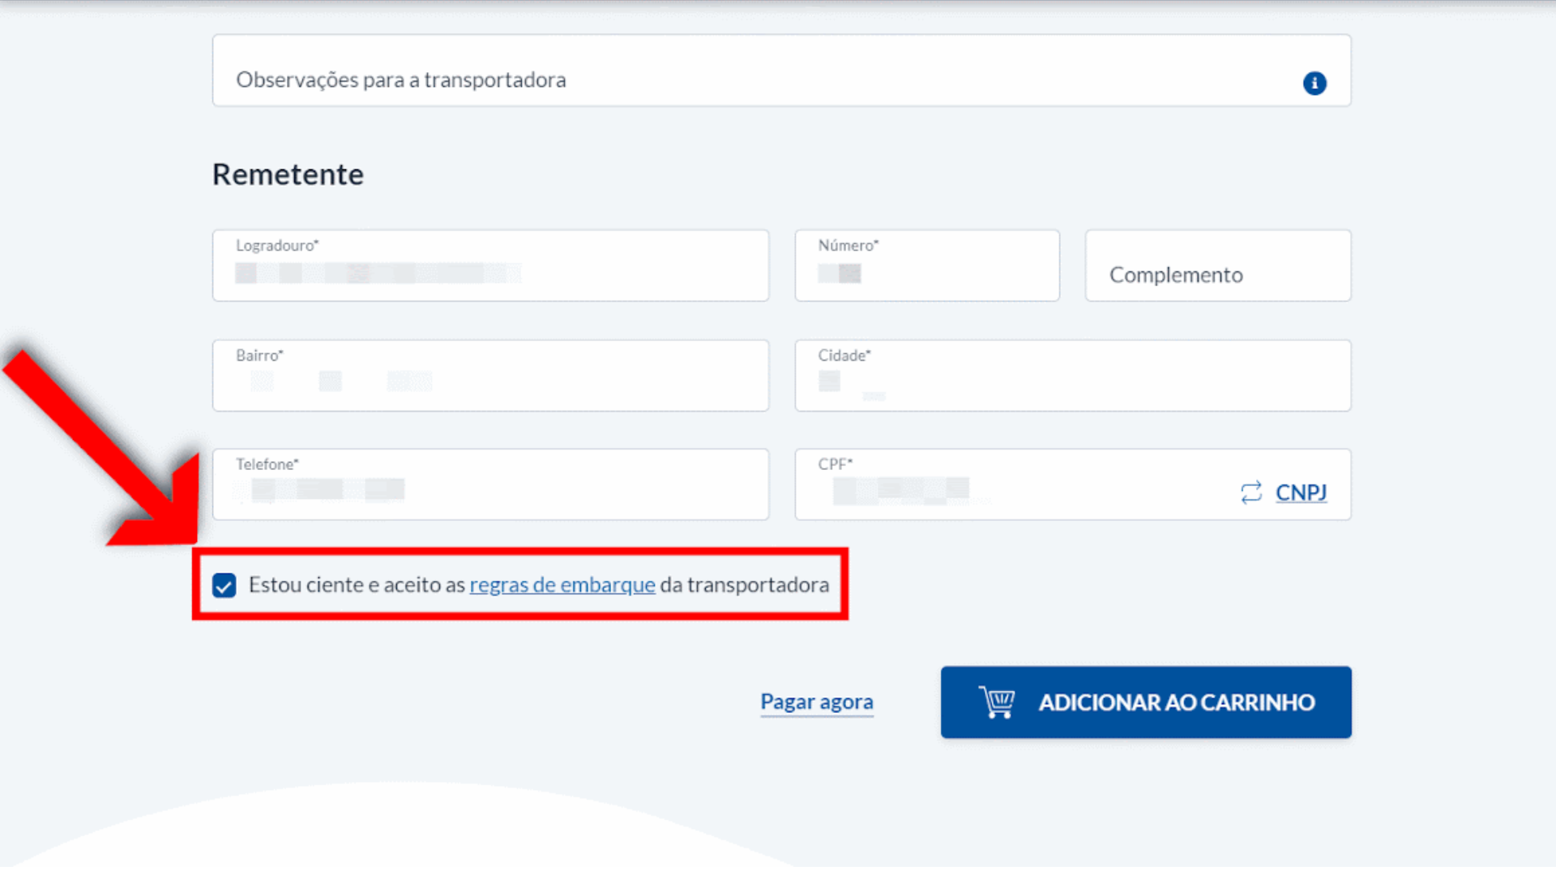Viewport: 1556px width, 875px height.
Task: Click the info icon in Observações field
Action: point(1314,83)
